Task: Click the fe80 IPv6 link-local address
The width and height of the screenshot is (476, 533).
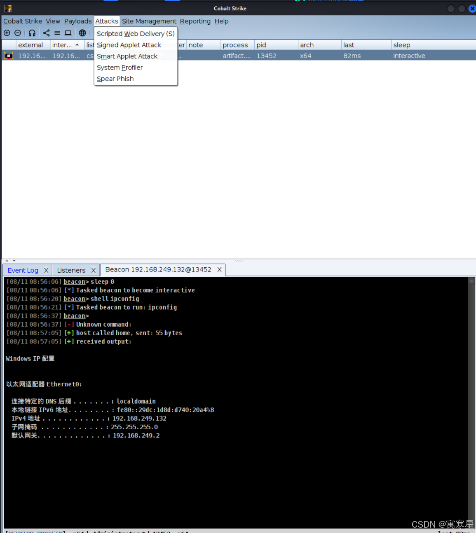Action: pyautogui.click(x=165, y=410)
